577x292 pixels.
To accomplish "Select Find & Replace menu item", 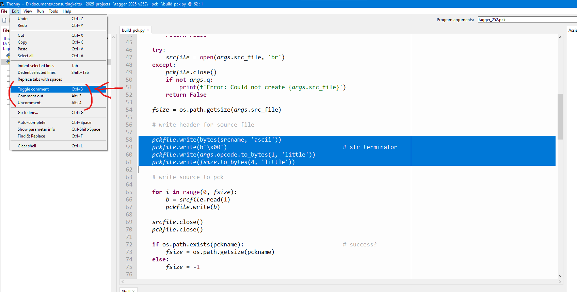I will point(31,136).
